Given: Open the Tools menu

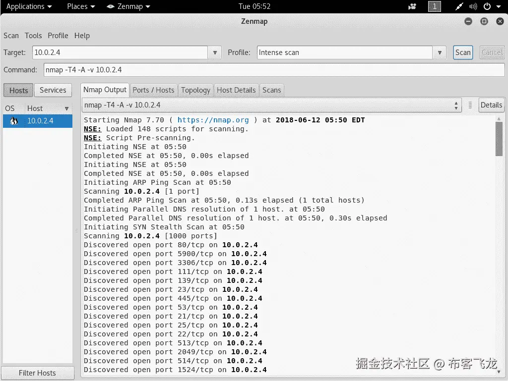Looking at the screenshot, I should (33, 36).
